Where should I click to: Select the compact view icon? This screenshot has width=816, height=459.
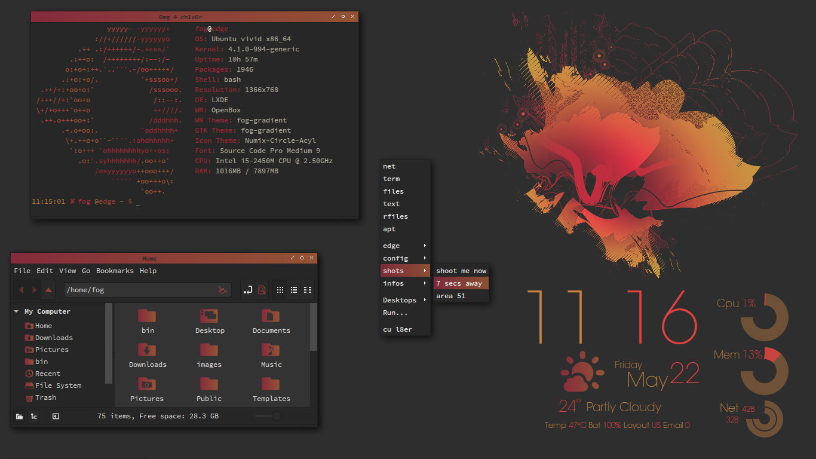pyautogui.click(x=307, y=290)
